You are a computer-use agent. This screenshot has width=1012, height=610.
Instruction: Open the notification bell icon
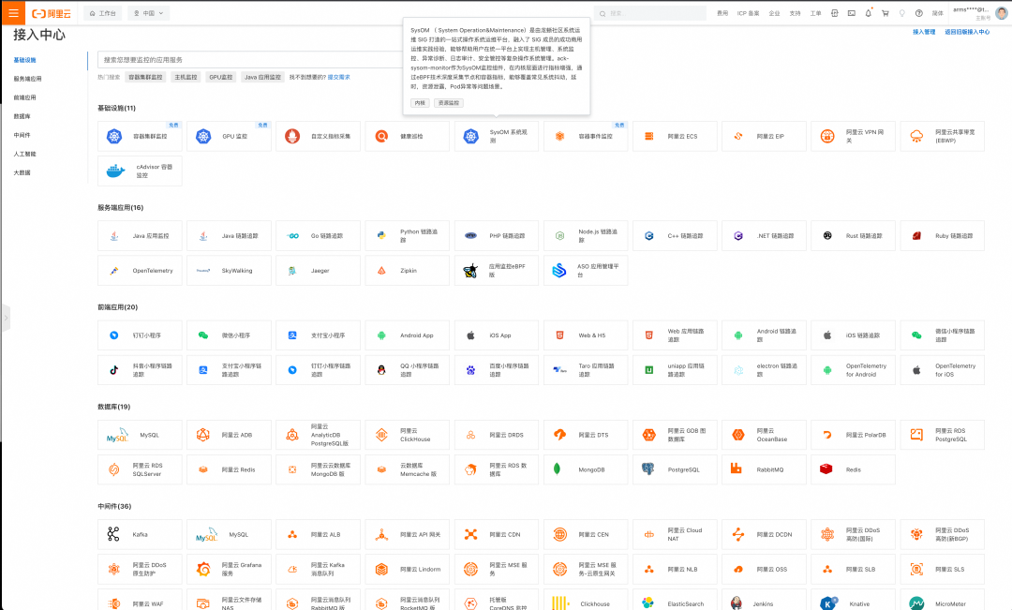pos(868,13)
